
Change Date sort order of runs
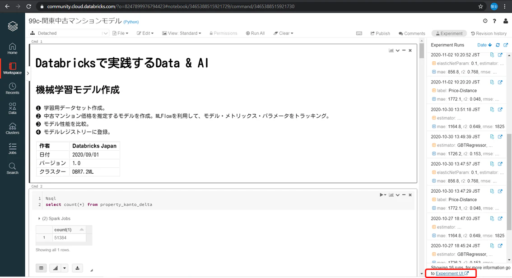click(484, 45)
